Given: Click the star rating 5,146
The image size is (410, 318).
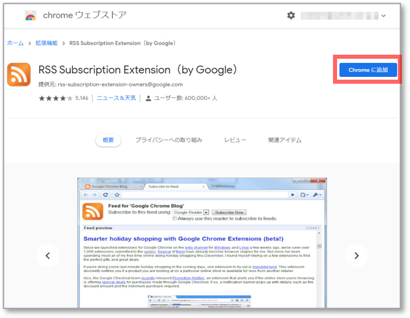Looking at the screenshot, I should [63, 98].
